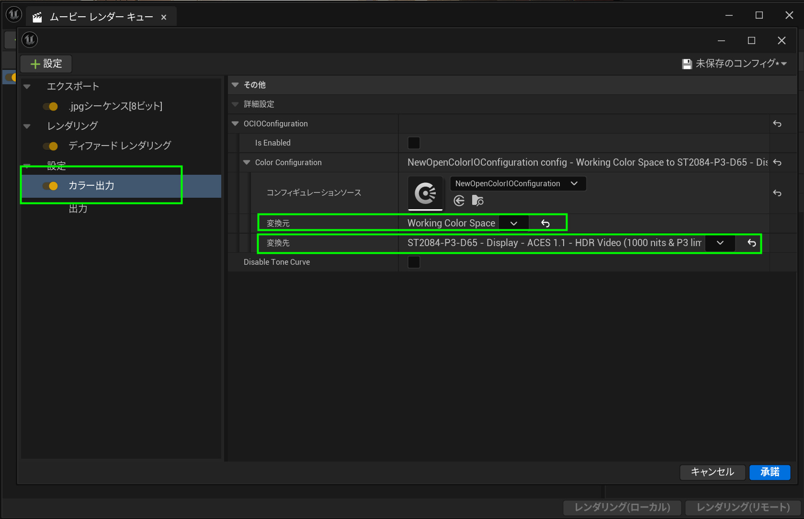804x519 pixels.
Task: Click the use selected asset arrow icon
Action: [x=459, y=201]
